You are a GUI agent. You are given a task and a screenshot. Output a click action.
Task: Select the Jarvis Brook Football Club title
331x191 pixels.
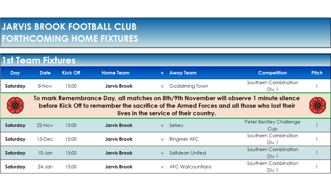click(x=69, y=27)
